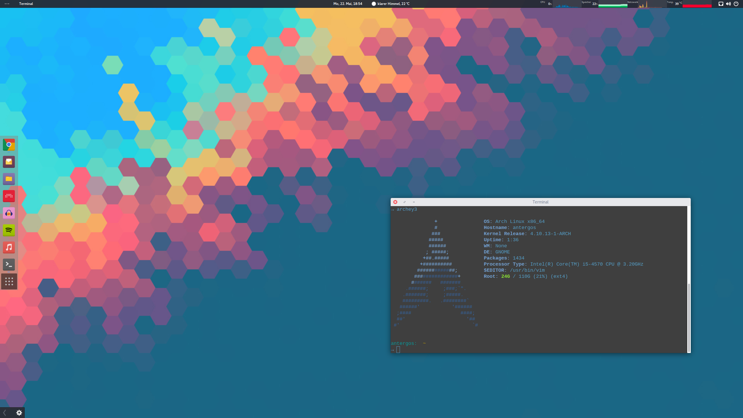Open the power menu icon
The height and width of the screenshot is (418, 743).
(736, 4)
